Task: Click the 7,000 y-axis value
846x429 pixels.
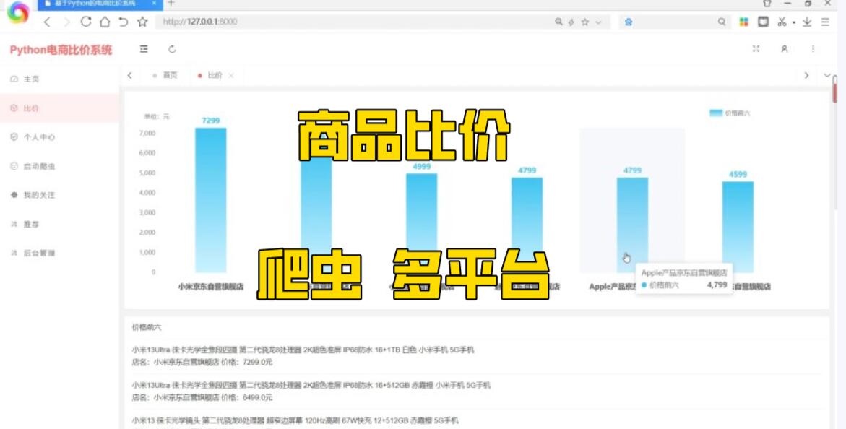Action: point(147,134)
